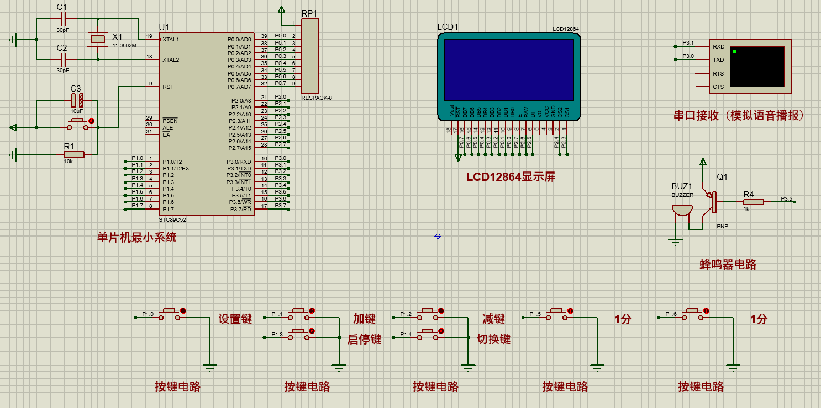Viewport: 821px width, 408px height.
Task: Toggle red latch dot on P1.4 button
Action: pos(441,331)
